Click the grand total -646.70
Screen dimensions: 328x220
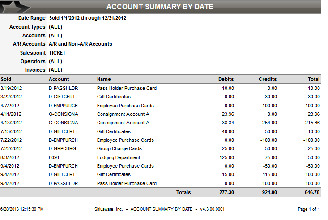(311, 192)
